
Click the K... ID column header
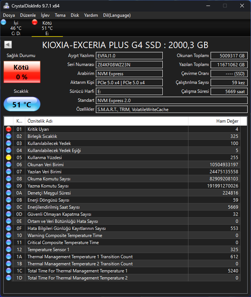pyautogui.click(x=19, y=121)
